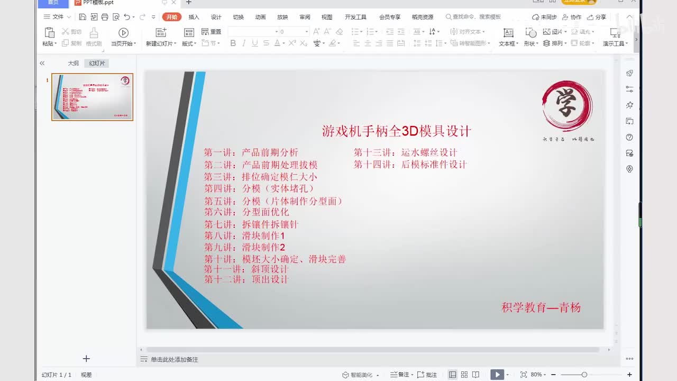Click the rocket icon in right sidebar
Viewport: 677px width, 381px height.
pos(629,73)
